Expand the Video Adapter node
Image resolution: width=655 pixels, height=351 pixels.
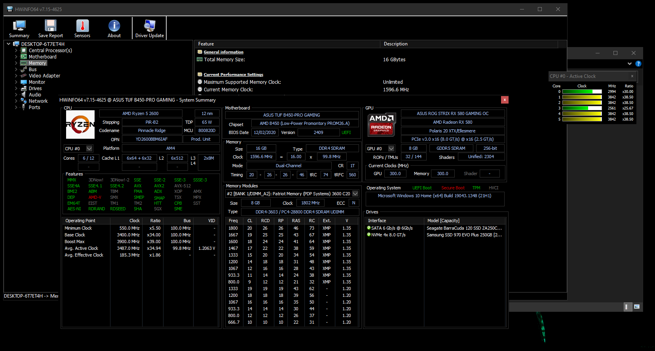pyautogui.click(x=16, y=75)
